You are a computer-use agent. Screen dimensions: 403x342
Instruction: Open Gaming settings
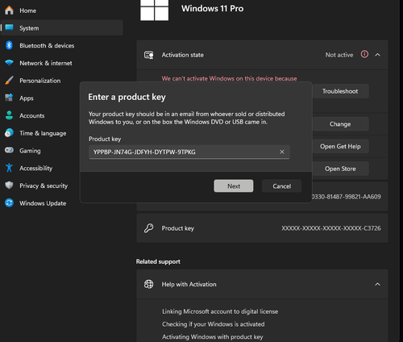point(40,151)
